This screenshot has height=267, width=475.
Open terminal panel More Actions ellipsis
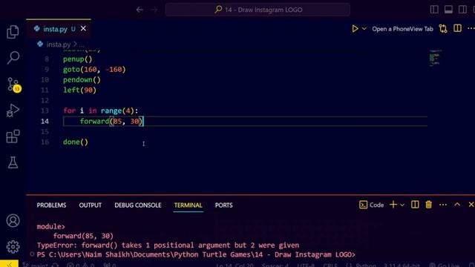coord(443,205)
